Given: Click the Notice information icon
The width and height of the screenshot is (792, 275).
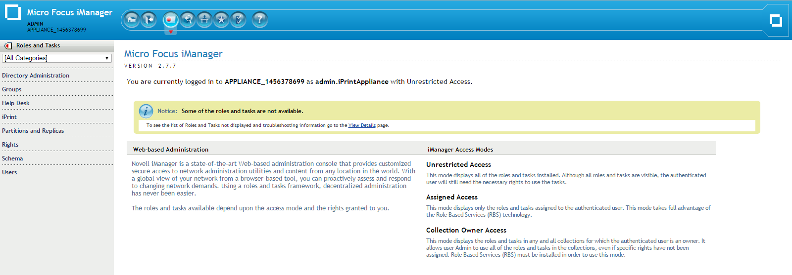Looking at the screenshot, I should click(146, 111).
